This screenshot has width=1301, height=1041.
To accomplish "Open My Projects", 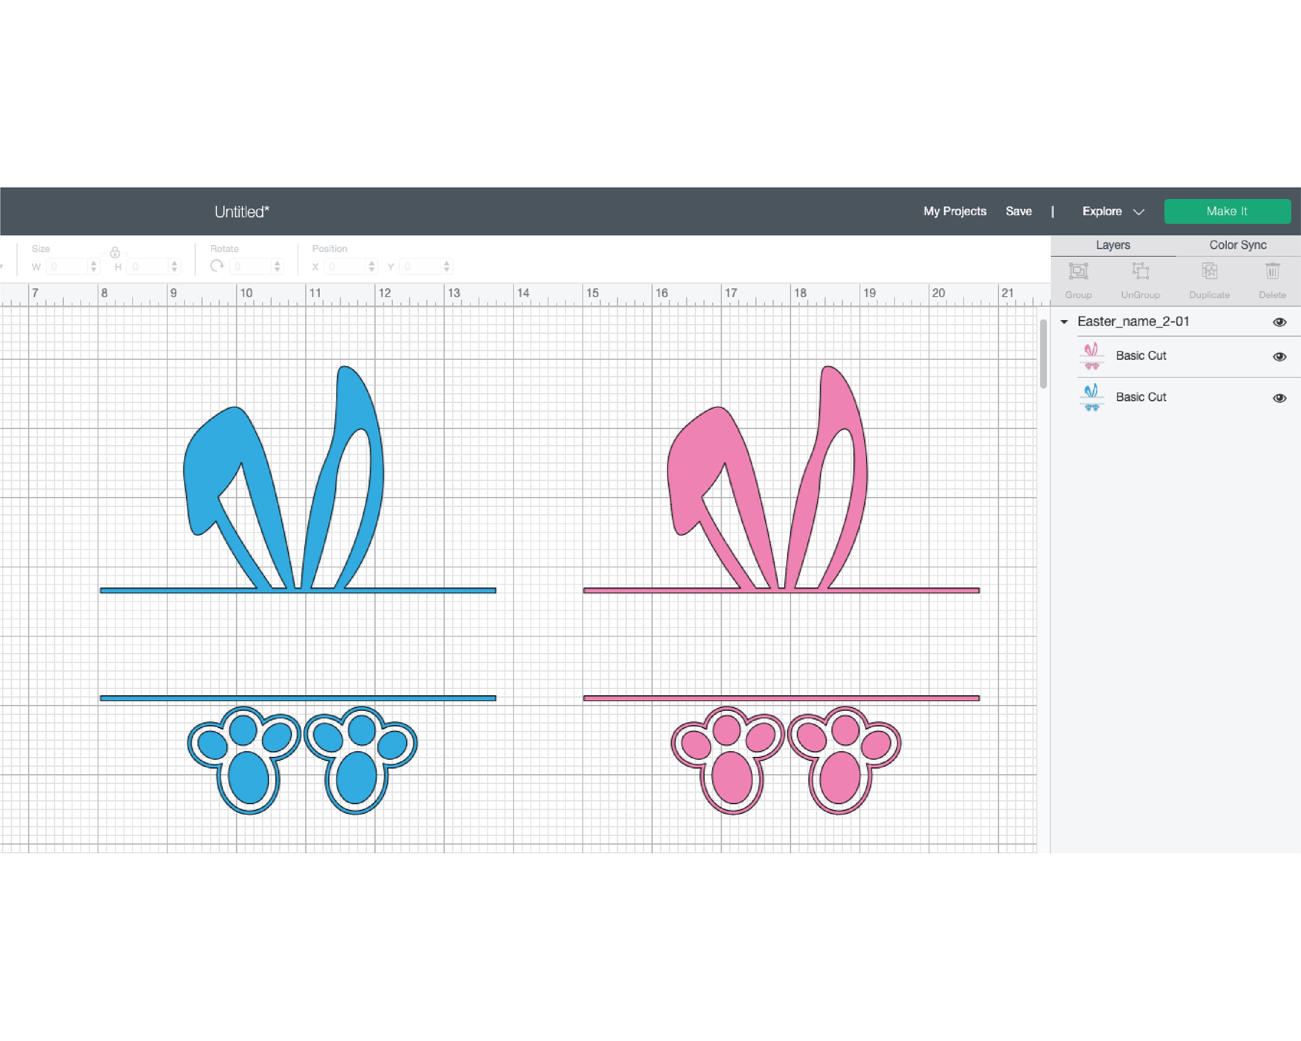I will (x=955, y=211).
